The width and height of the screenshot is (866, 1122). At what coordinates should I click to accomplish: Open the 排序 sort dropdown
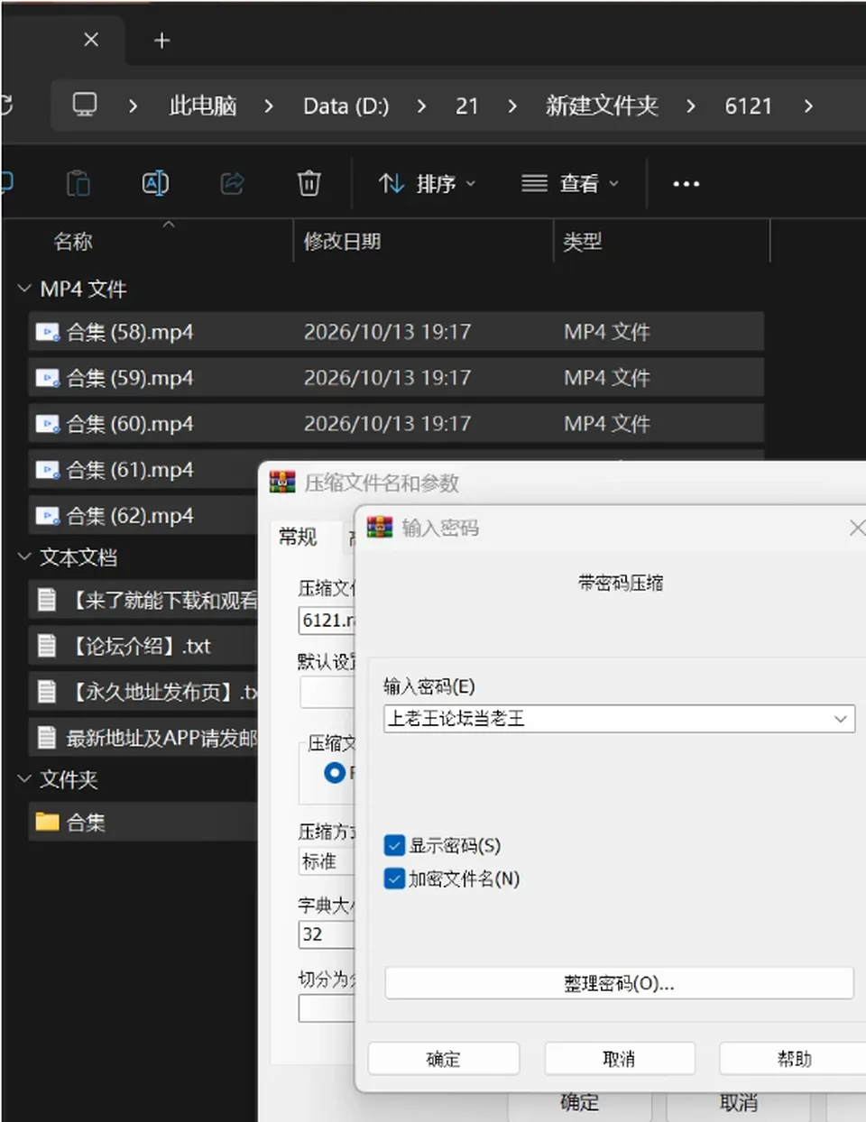(427, 183)
